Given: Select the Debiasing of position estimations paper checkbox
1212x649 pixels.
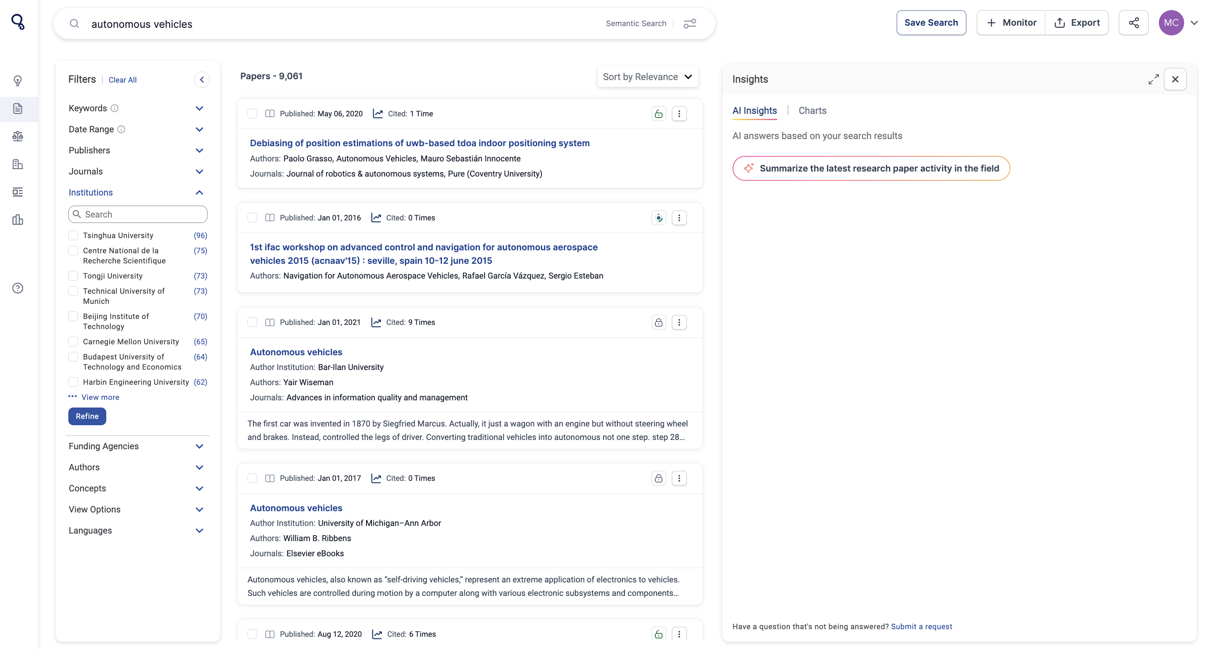Looking at the screenshot, I should (x=253, y=114).
